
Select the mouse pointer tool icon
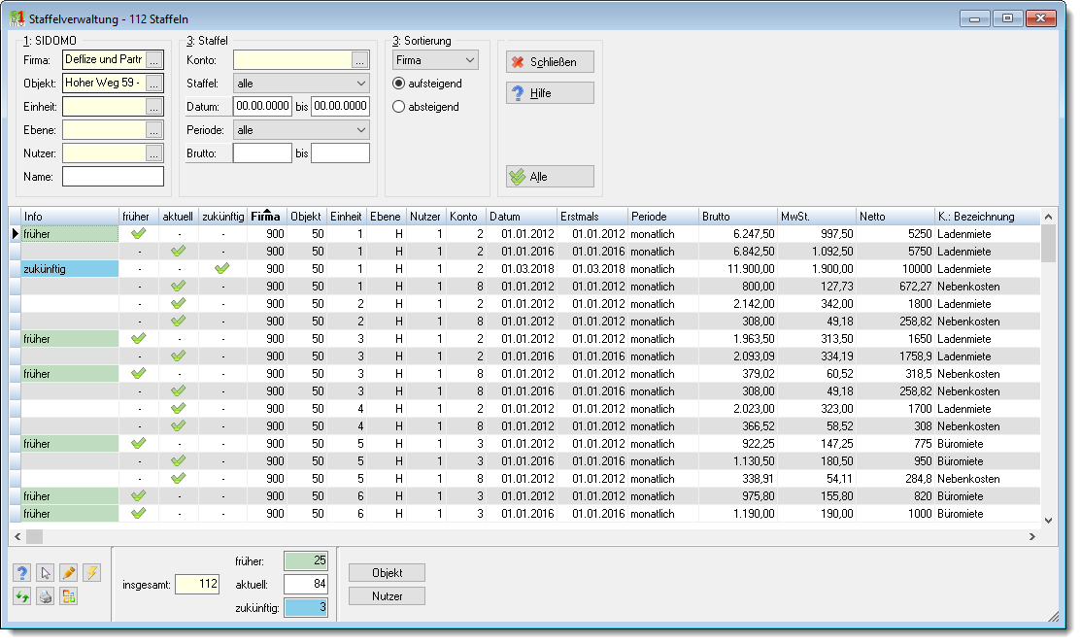(46, 573)
